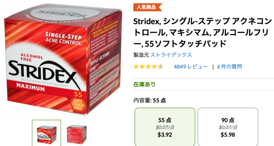
Task: Open the 6 件の質問 link
Action: point(229,67)
